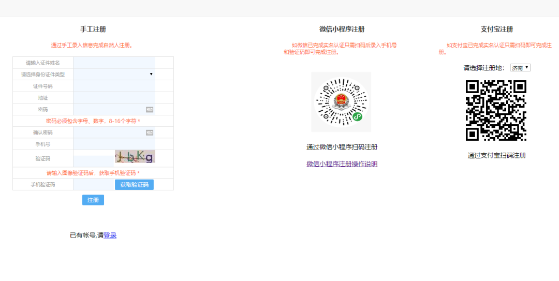Open virtual keyboard icon in confirm password row
This screenshot has width=559, height=281.
coord(150,132)
